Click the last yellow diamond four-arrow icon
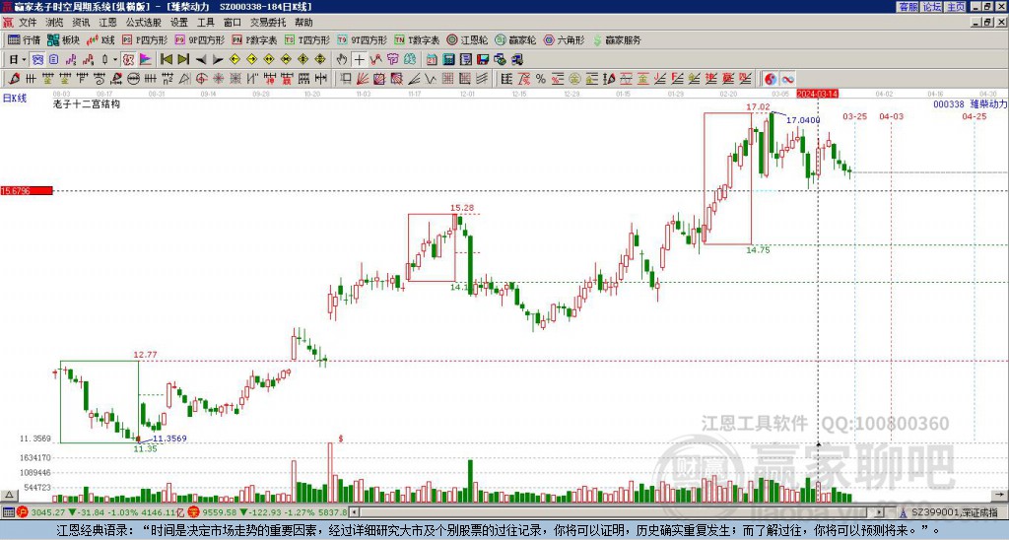The width and height of the screenshot is (1009, 540). [320, 59]
